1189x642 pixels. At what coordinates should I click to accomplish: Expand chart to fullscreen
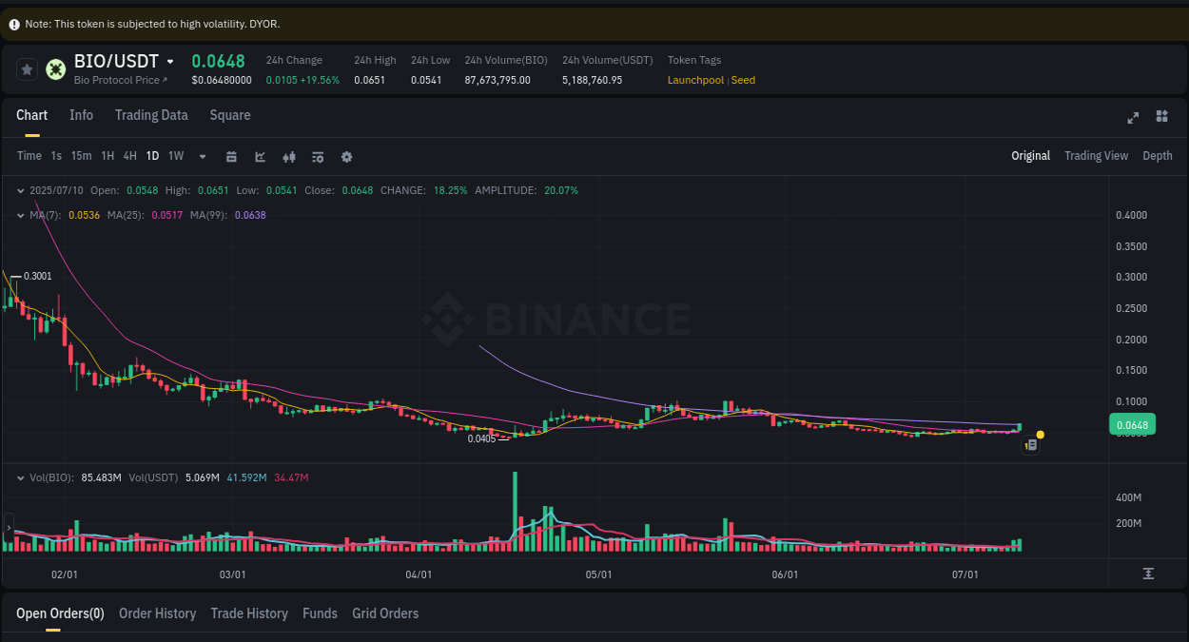(1133, 116)
